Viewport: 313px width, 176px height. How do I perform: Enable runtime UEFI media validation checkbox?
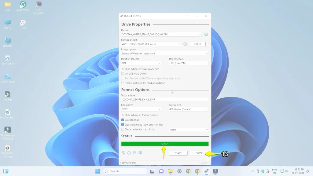coord(123,83)
